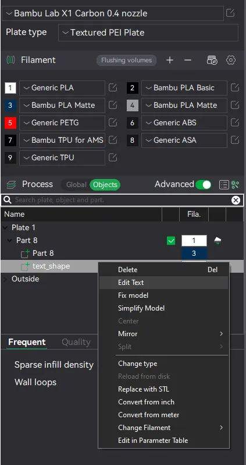Uncheck the Part 8 printable checkbox
Screen dimensions: 246x465
tap(171, 241)
